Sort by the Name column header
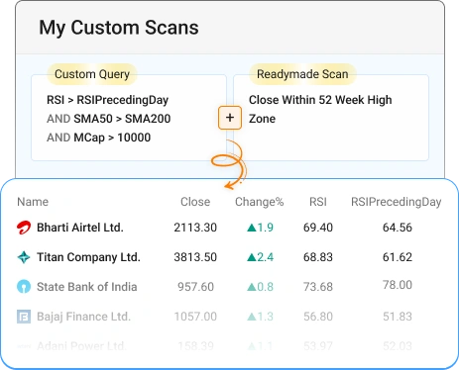 coord(33,202)
